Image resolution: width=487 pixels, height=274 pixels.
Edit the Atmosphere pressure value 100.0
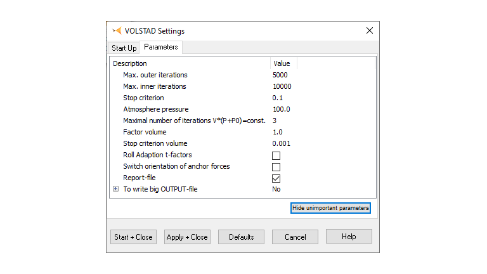tap(281, 109)
